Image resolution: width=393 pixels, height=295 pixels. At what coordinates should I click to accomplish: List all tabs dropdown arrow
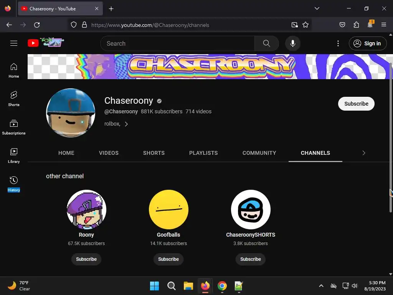317,8
